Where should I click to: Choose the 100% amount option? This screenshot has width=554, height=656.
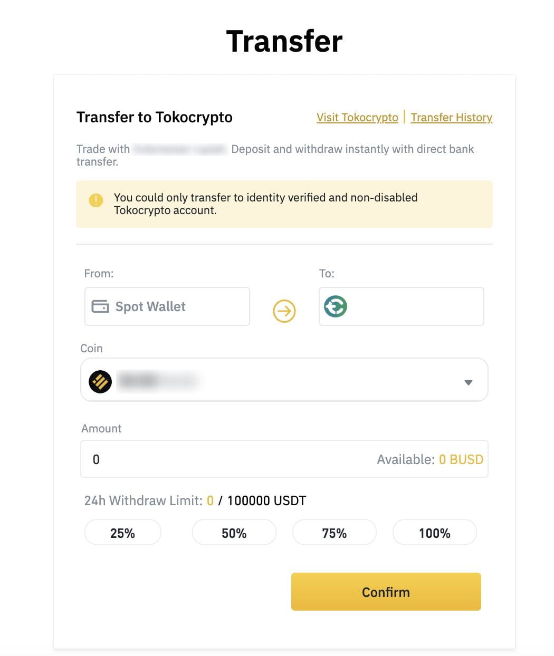tap(434, 533)
